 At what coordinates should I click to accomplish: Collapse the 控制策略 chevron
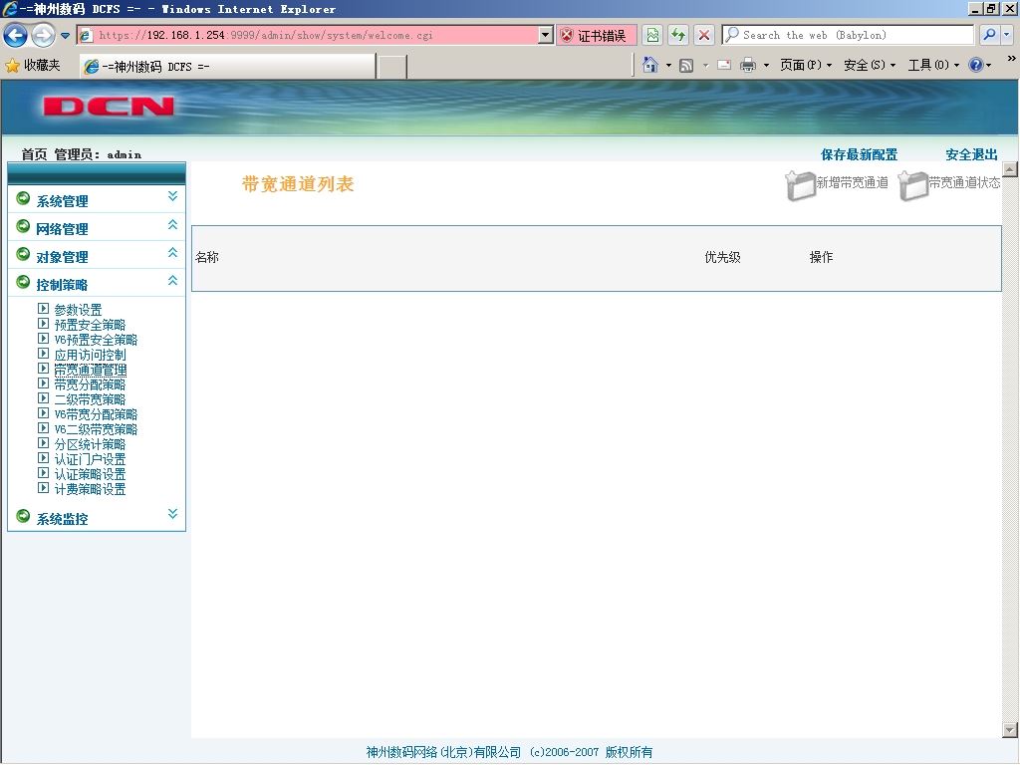pos(172,280)
